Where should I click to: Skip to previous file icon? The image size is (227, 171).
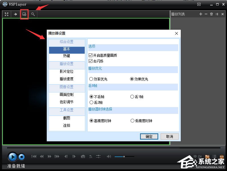point(34,156)
